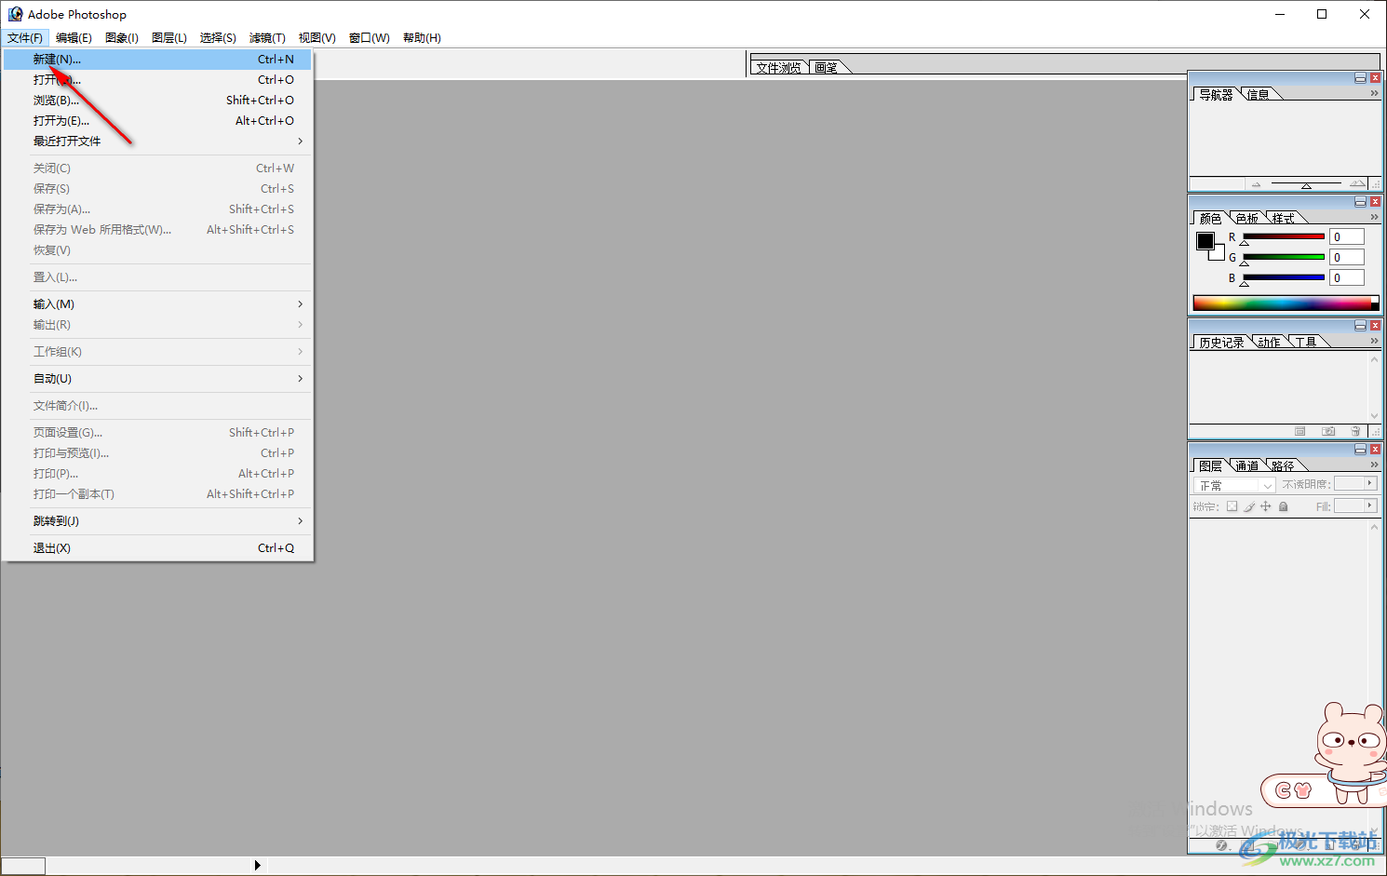Choose 打开为(E)... from the File menu

coord(157,121)
